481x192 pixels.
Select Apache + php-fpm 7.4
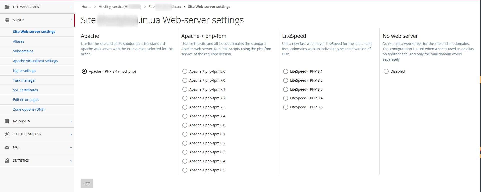pos(185,116)
